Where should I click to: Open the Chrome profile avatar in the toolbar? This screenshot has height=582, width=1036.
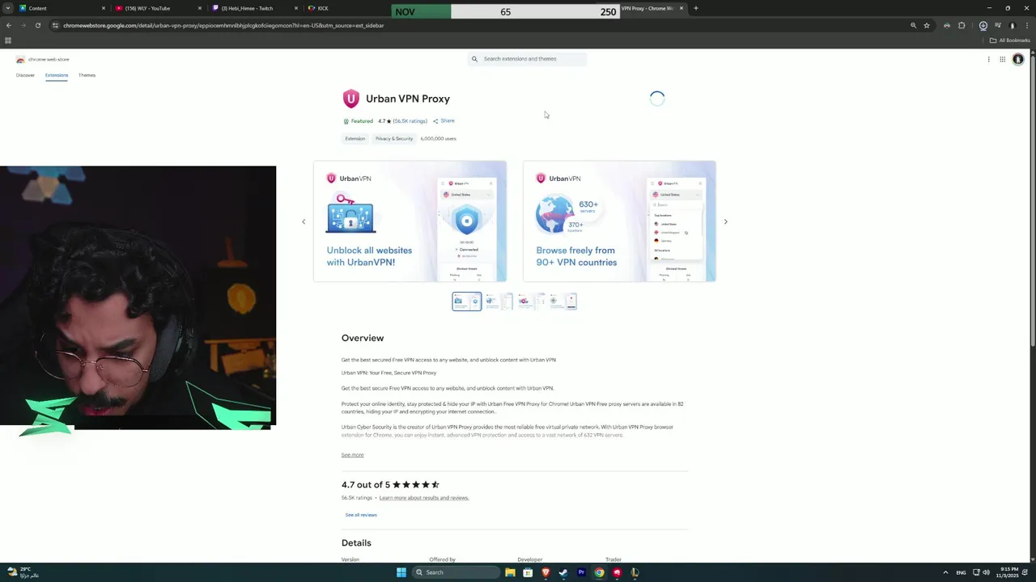pos(1012,25)
